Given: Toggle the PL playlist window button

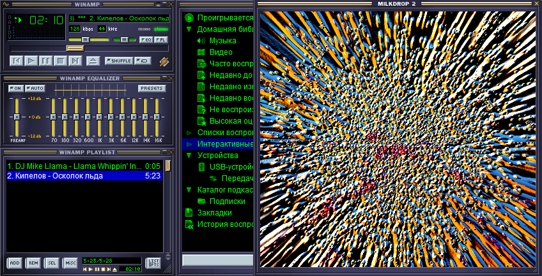Looking at the screenshot, I should [160, 40].
